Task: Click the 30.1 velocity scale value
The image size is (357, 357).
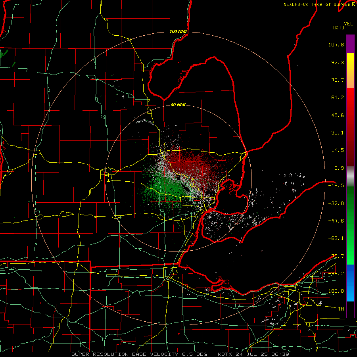Action: click(338, 133)
